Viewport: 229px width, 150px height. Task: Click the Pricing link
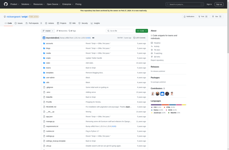tap(78, 4)
